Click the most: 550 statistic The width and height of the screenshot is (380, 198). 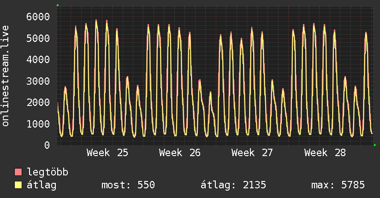[128, 185]
